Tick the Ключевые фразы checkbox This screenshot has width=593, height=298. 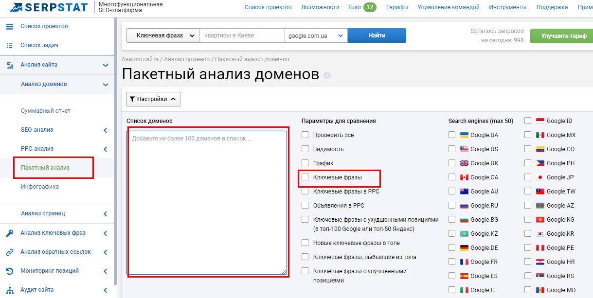(305, 177)
